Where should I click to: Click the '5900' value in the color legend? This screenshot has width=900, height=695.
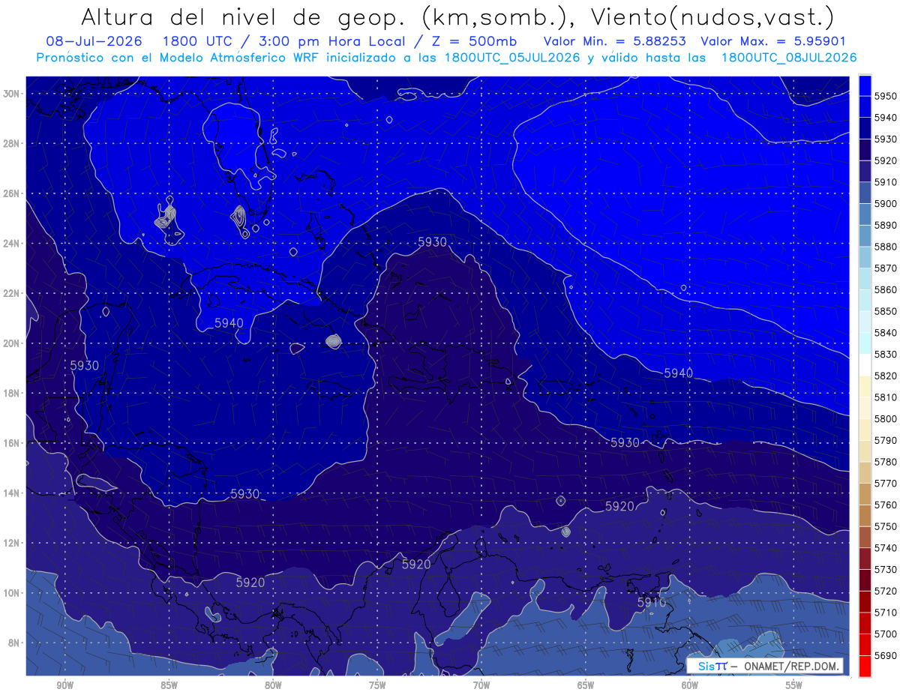point(885,203)
